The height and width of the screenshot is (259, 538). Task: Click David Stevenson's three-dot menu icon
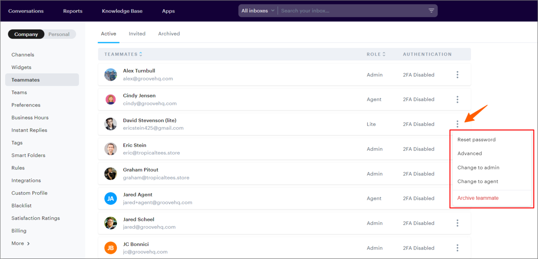tap(457, 124)
